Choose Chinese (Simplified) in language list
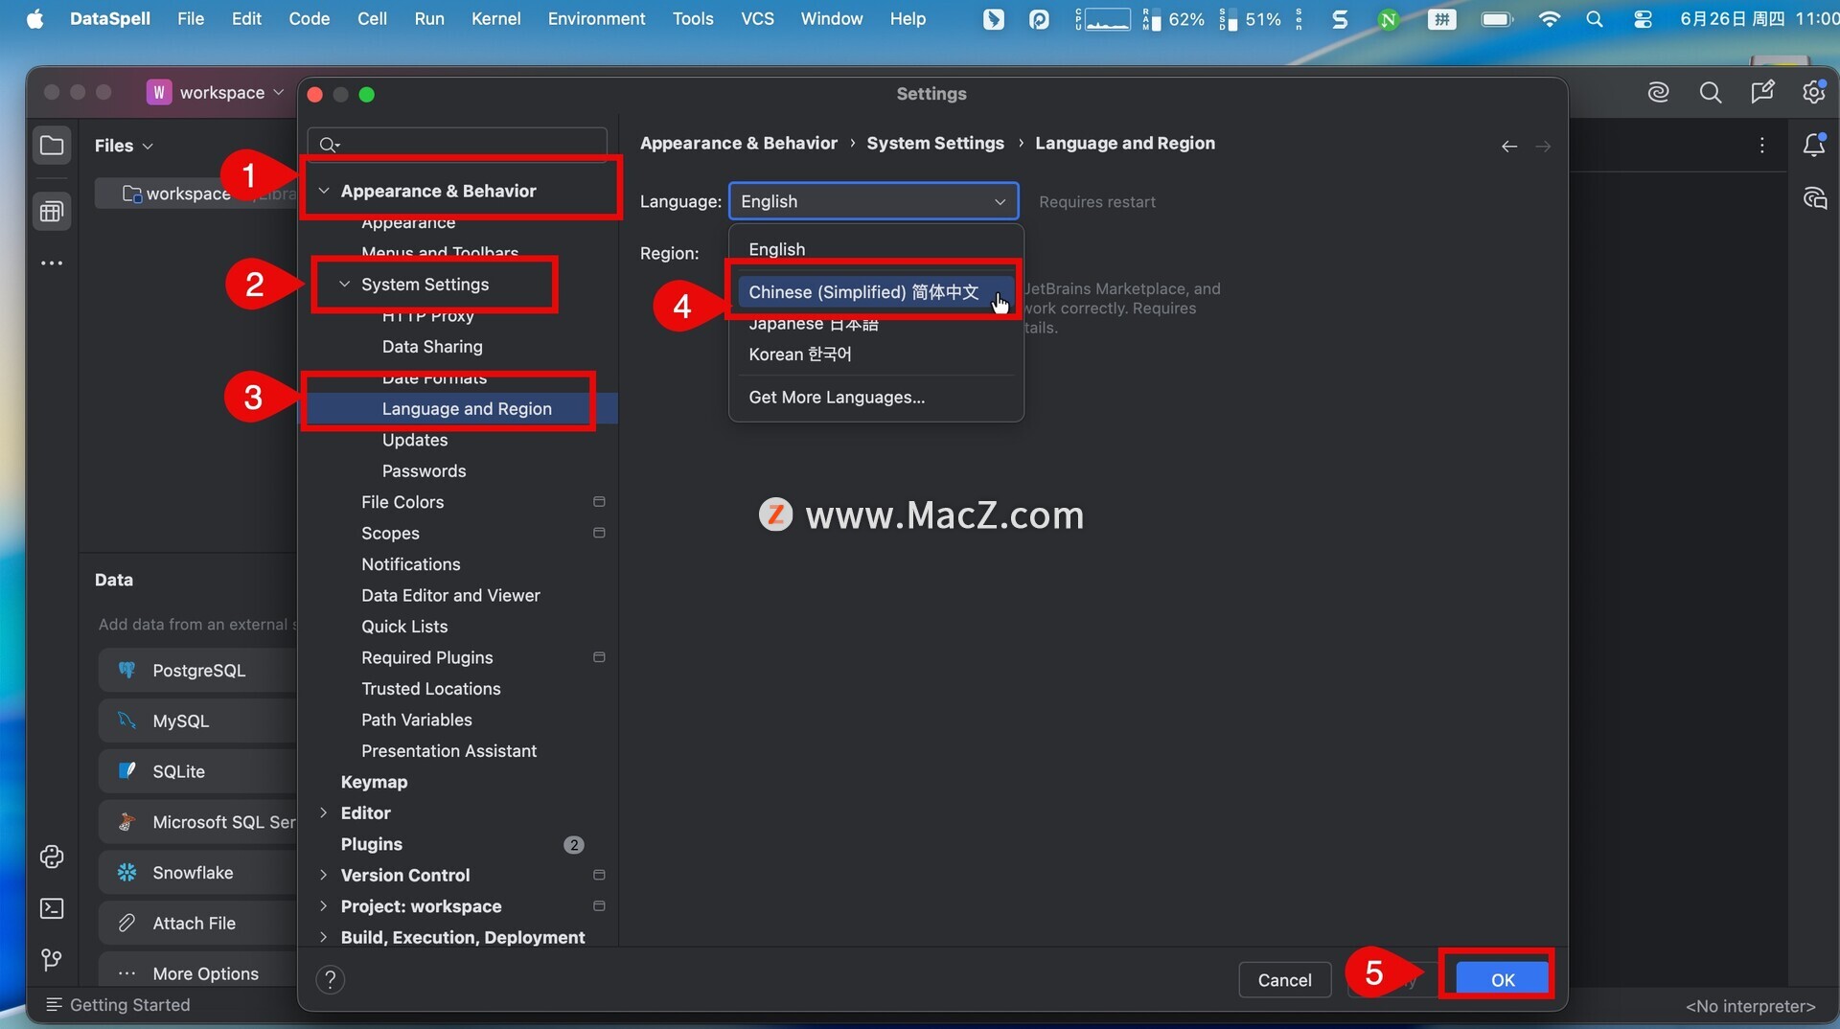The width and height of the screenshot is (1840, 1029). [876, 291]
